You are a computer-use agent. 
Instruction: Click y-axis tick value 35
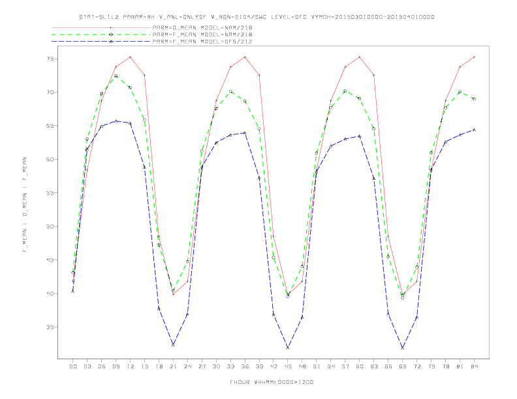click(50, 327)
